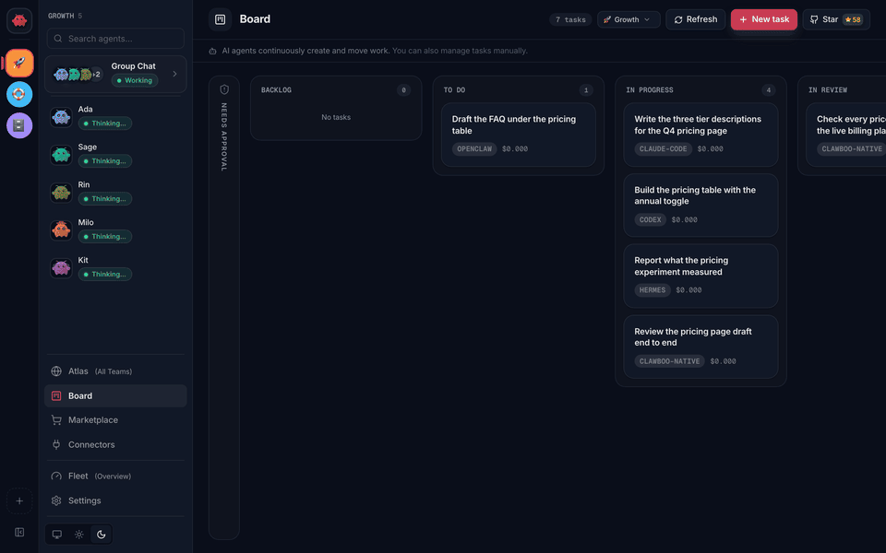Create a task with New task button
This screenshot has width=886, height=553.
click(764, 19)
